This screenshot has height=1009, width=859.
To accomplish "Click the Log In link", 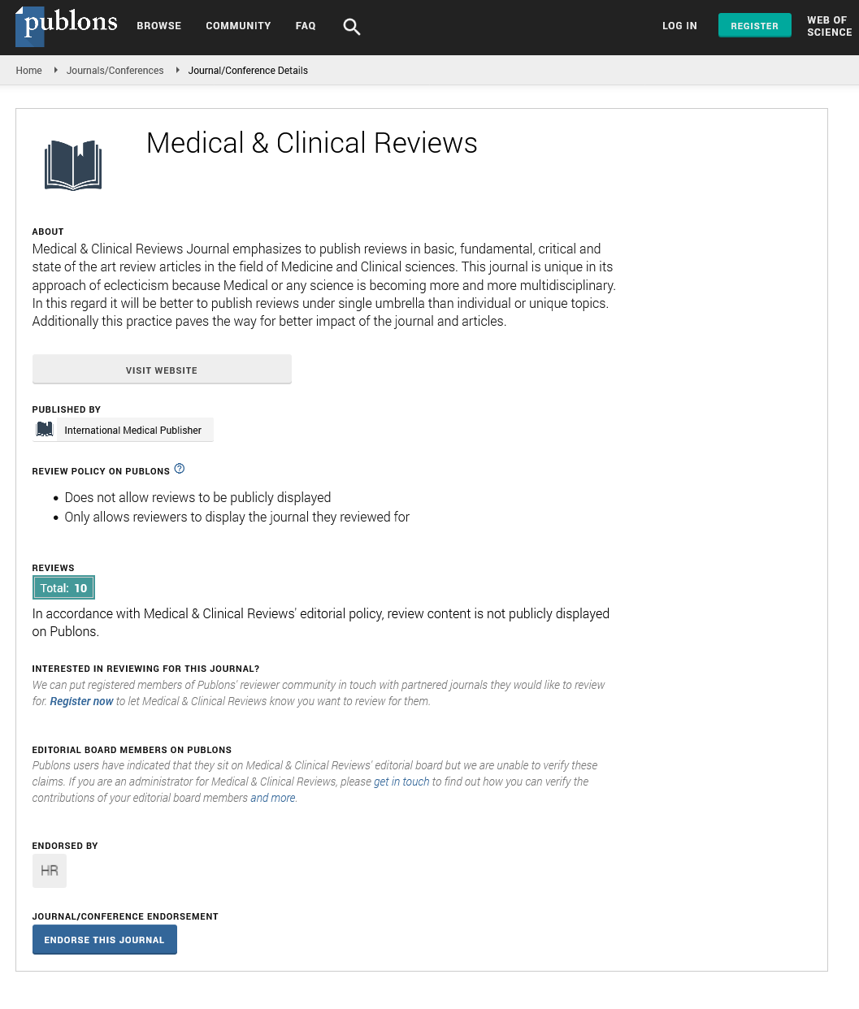I will pos(679,26).
